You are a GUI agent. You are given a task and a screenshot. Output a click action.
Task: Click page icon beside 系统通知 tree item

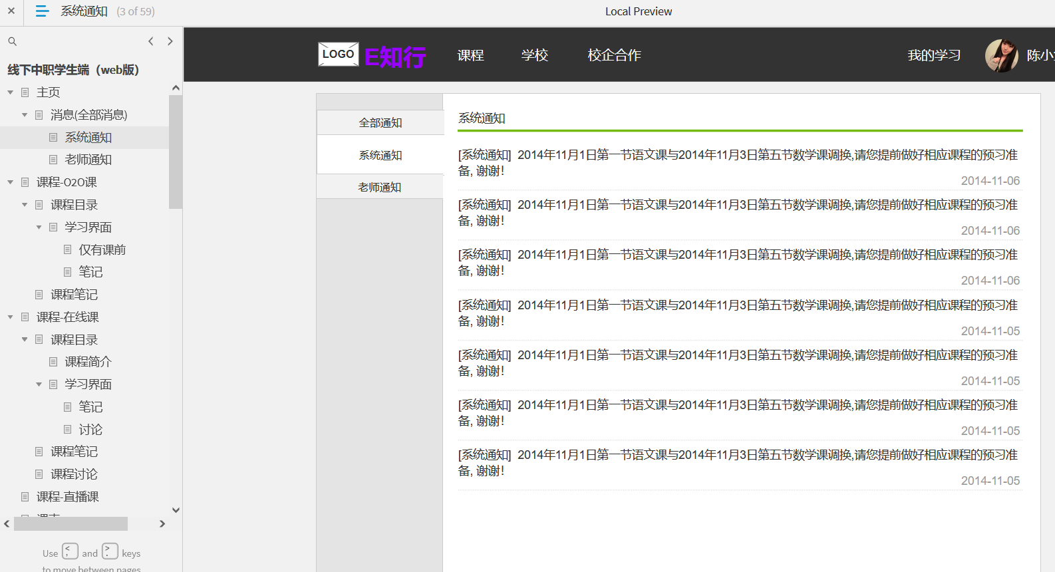point(53,138)
